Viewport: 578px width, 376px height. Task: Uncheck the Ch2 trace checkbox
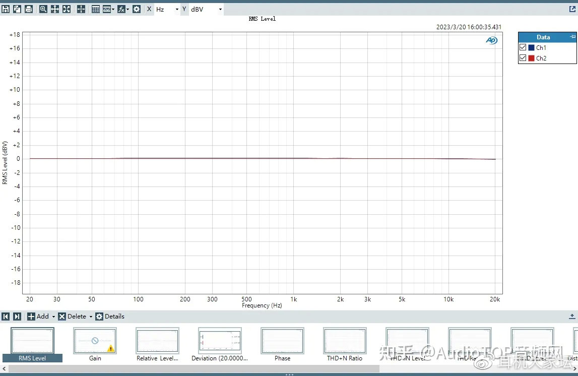coord(523,58)
